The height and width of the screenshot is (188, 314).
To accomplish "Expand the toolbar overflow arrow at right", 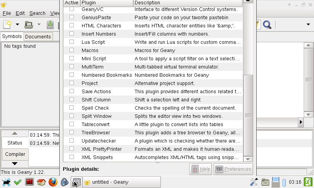I will click(308, 25).
